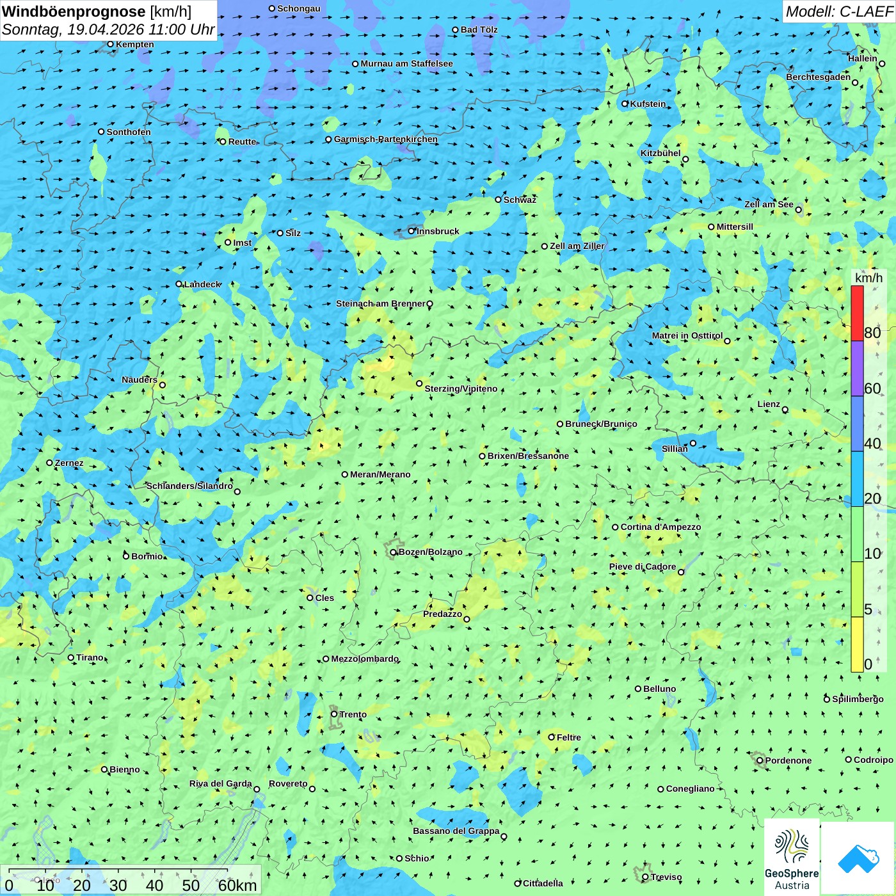Click the Murnau am Staffelsee label
Image resolution: width=896 pixels, height=896 pixels.
[x=406, y=63]
